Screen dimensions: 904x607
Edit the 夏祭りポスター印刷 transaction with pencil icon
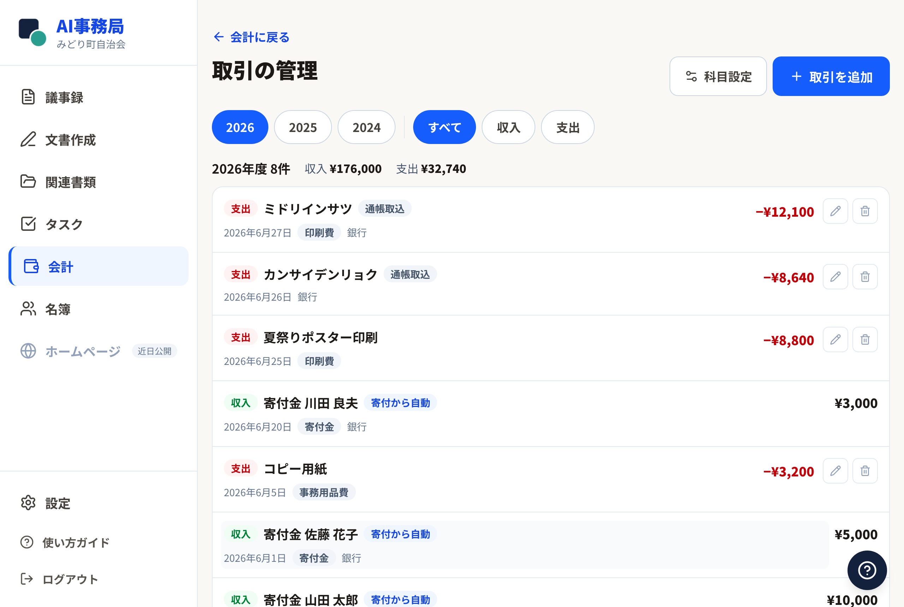click(x=835, y=339)
